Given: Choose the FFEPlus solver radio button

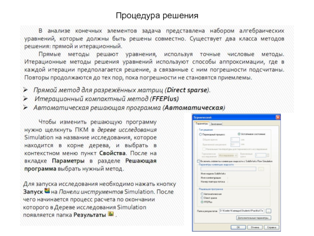Looking at the screenshot, I should pyautogui.click(x=202, y=202).
